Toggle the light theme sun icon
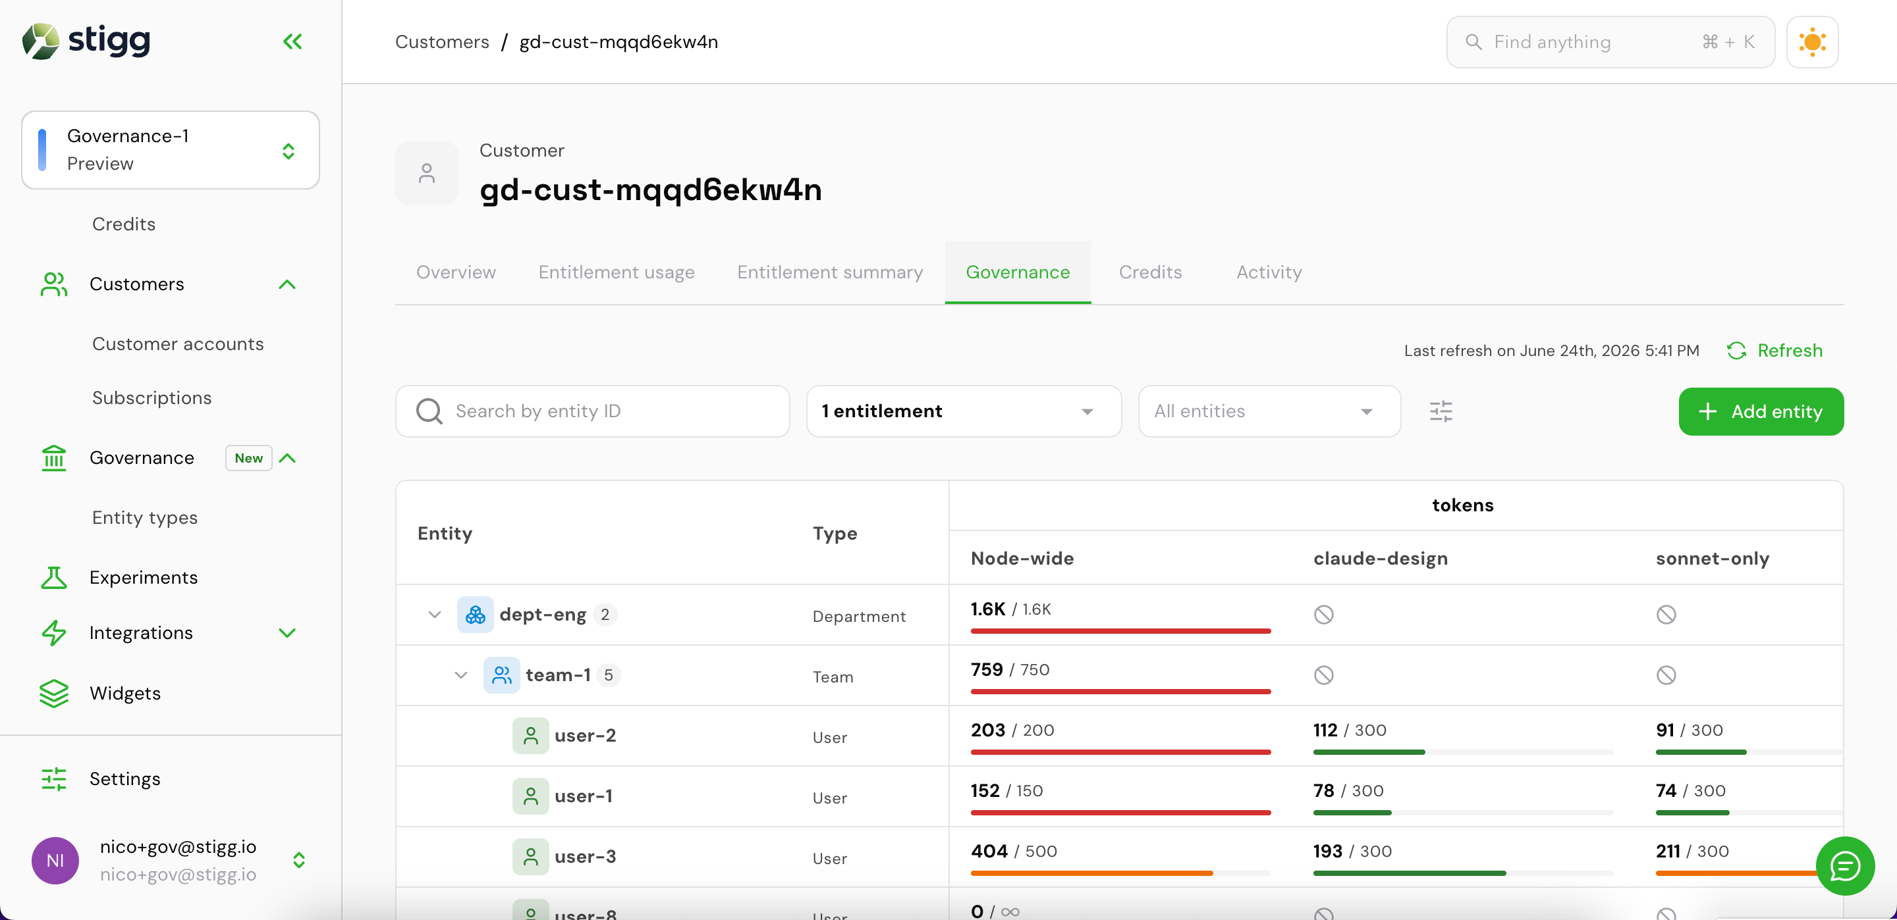Image resolution: width=1897 pixels, height=920 pixels. 1811,42
